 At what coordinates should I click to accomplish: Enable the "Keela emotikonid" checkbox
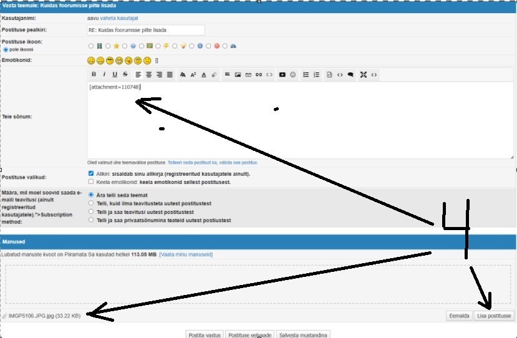(x=91, y=182)
